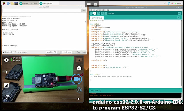Image resolution: width=184 pixels, height=111 pixels.
Task: Click the CPU usage monitor showing 57
Action: pyautogui.click(x=175, y=3)
